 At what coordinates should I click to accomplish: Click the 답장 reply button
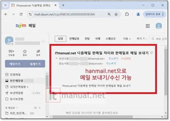(60, 39)
